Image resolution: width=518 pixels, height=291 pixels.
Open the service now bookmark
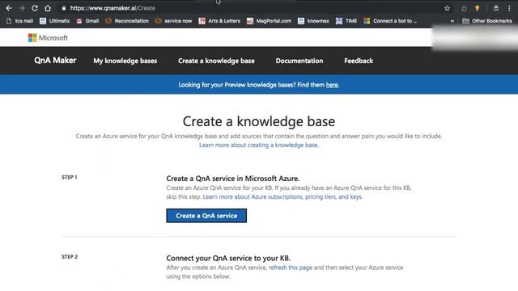(x=173, y=21)
